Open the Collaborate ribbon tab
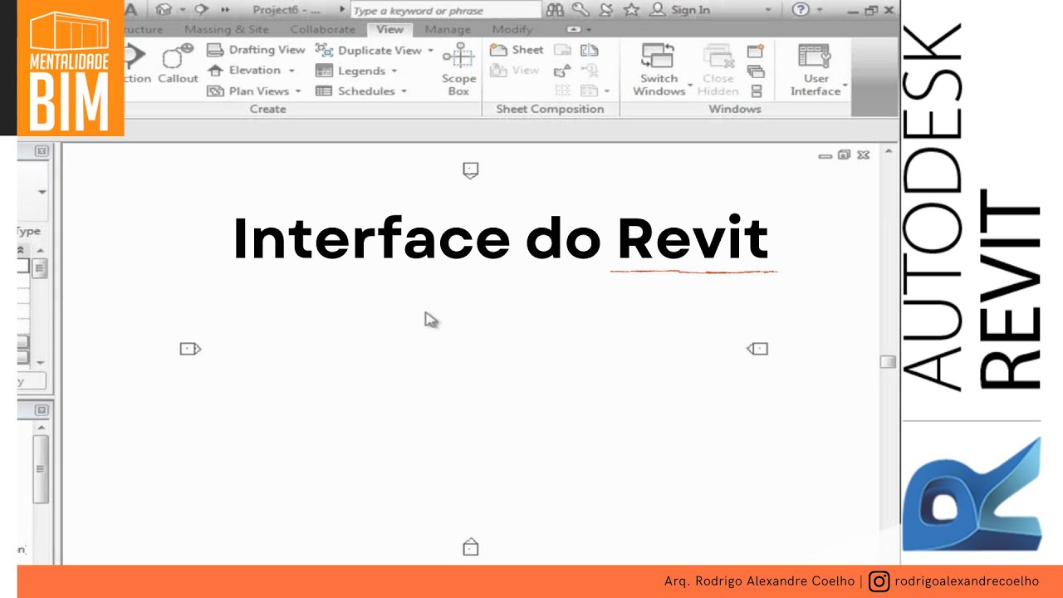The image size is (1063, 598). tap(322, 30)
